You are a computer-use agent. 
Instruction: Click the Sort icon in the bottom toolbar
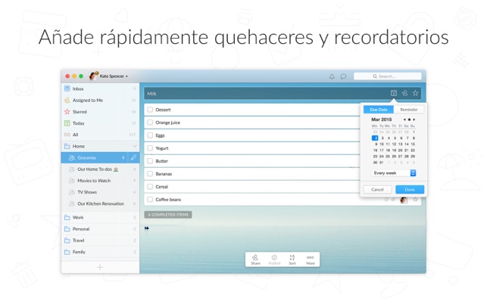[292, 259]
